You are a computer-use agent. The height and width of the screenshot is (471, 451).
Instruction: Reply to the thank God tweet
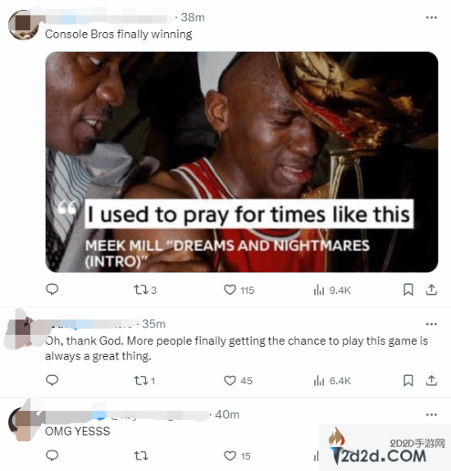pos(52,380)
